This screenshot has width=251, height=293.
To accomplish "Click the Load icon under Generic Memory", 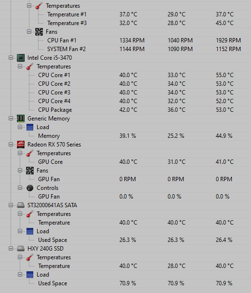I will tap(30, 127).
